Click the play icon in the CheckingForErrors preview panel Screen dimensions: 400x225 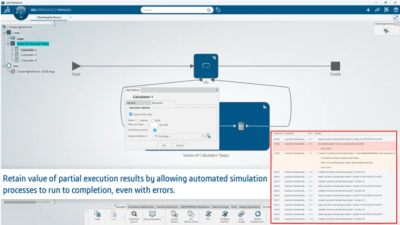pos(387,31)
